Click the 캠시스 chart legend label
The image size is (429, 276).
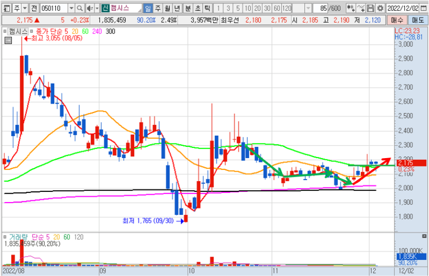(x=18, y=32)
